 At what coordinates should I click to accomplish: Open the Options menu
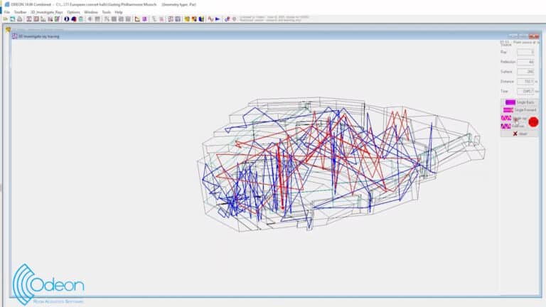[73, 12]
